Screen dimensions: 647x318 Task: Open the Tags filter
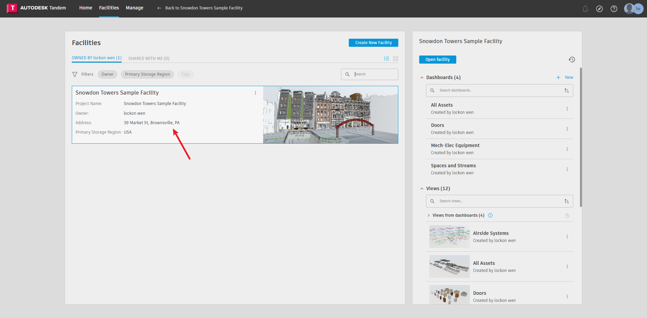pos(186,74)
